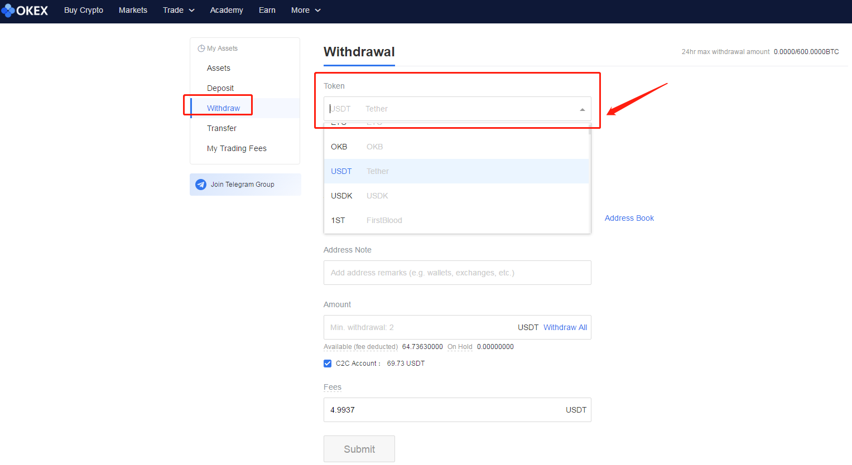852x465 pixels.
Task: Expand the More menu chevron
Action: pyautogui.click(x=318, y=11)
